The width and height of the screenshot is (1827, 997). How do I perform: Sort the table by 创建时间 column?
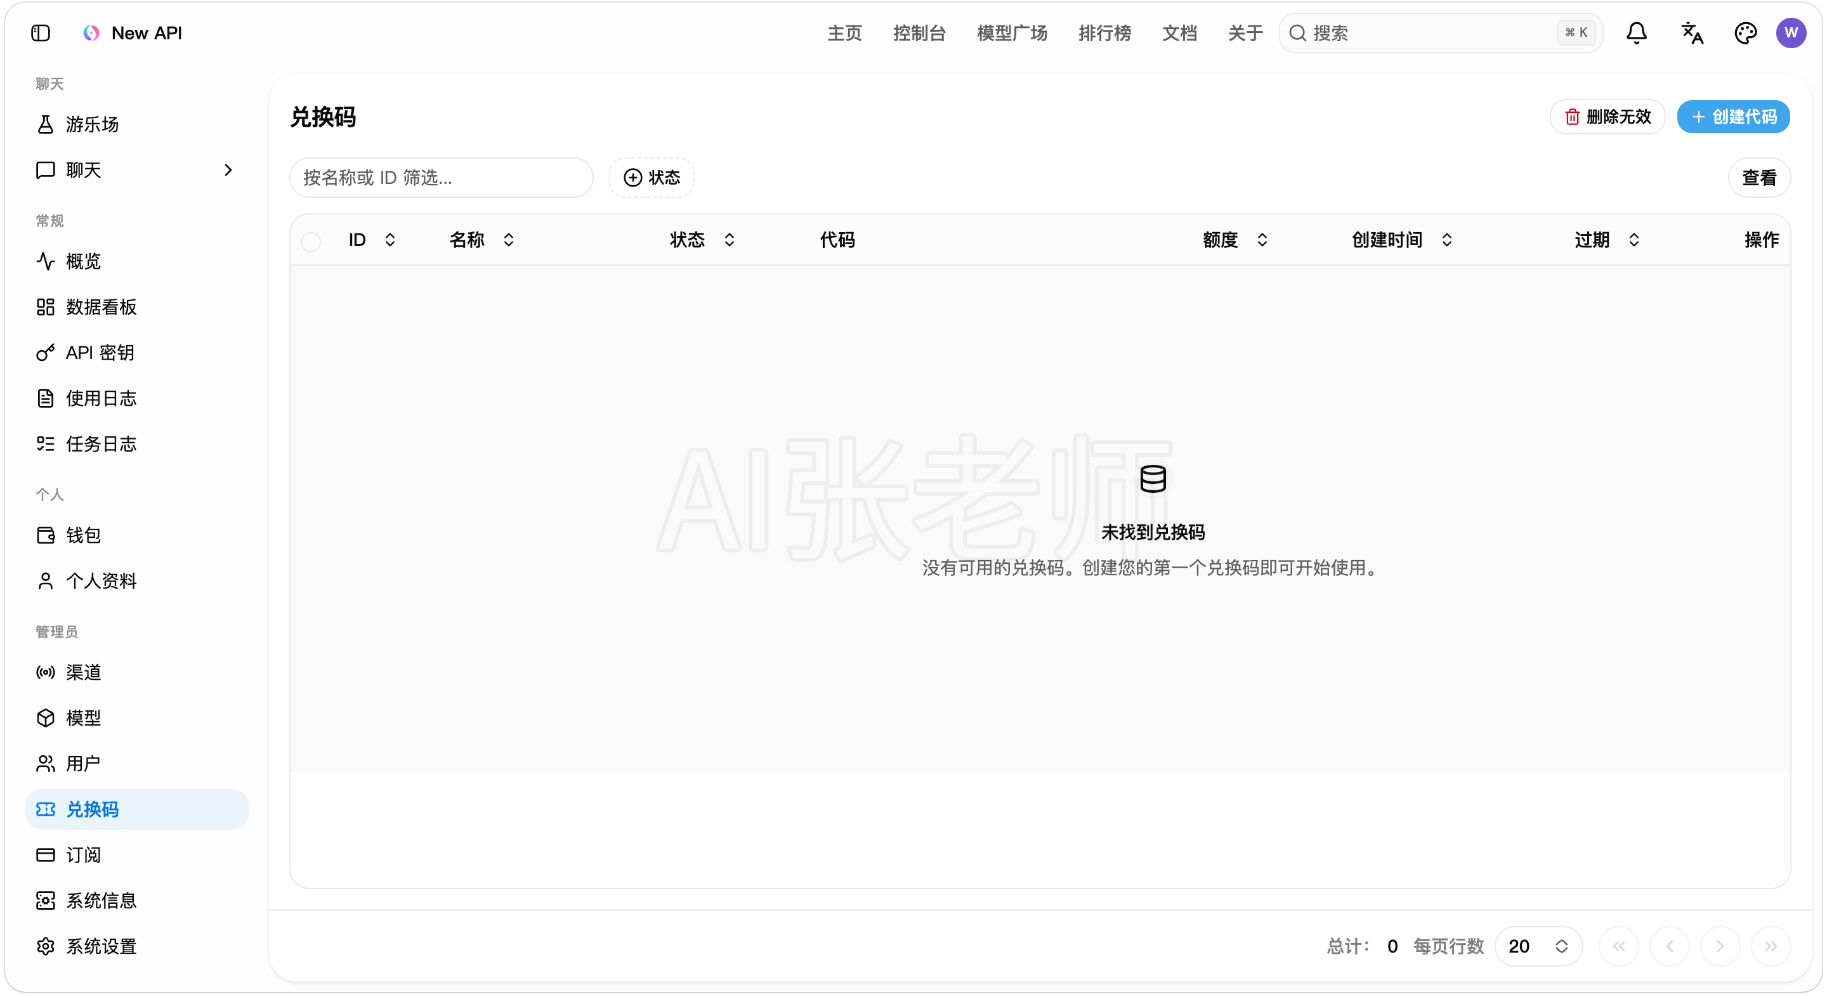pos(1402,240)
